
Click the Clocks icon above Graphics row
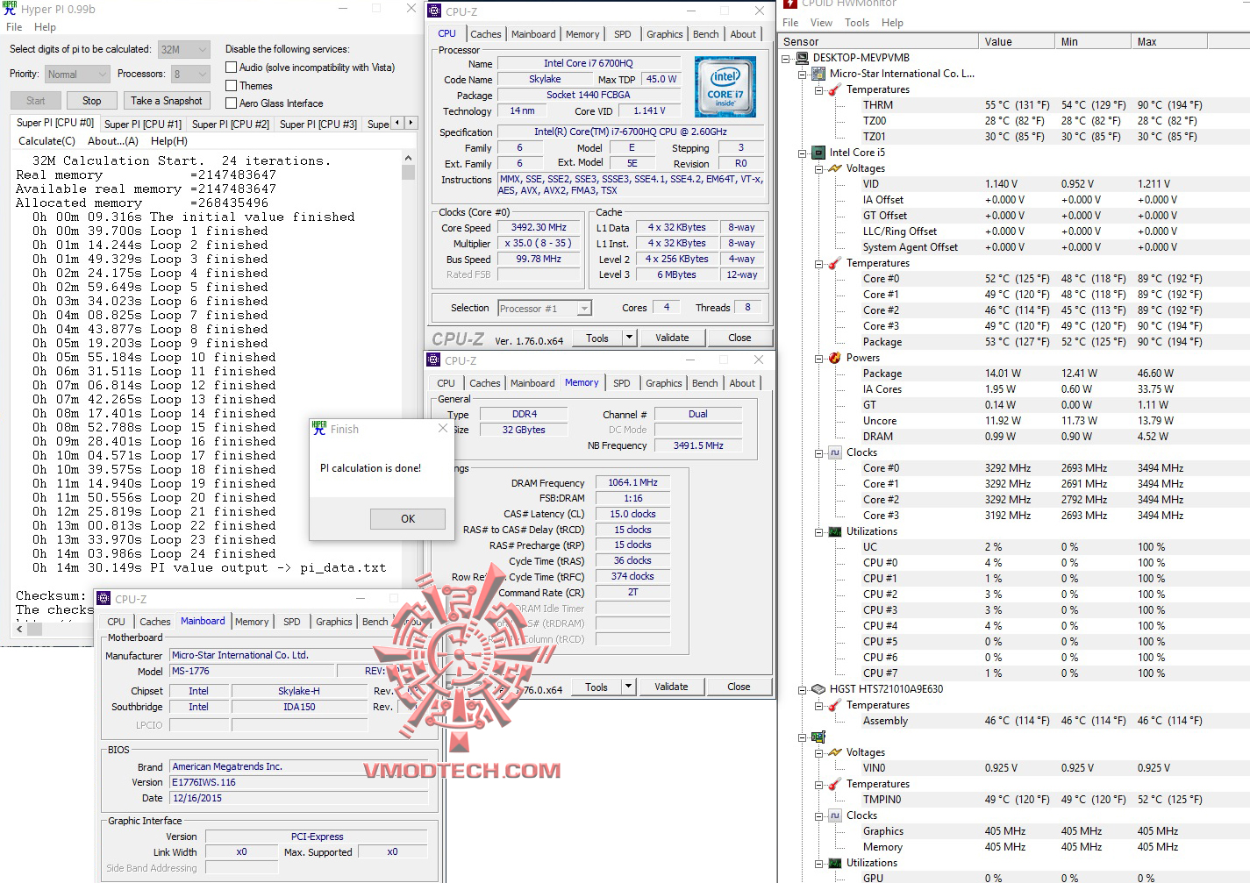pyautogui.click(x=835, y=815)
